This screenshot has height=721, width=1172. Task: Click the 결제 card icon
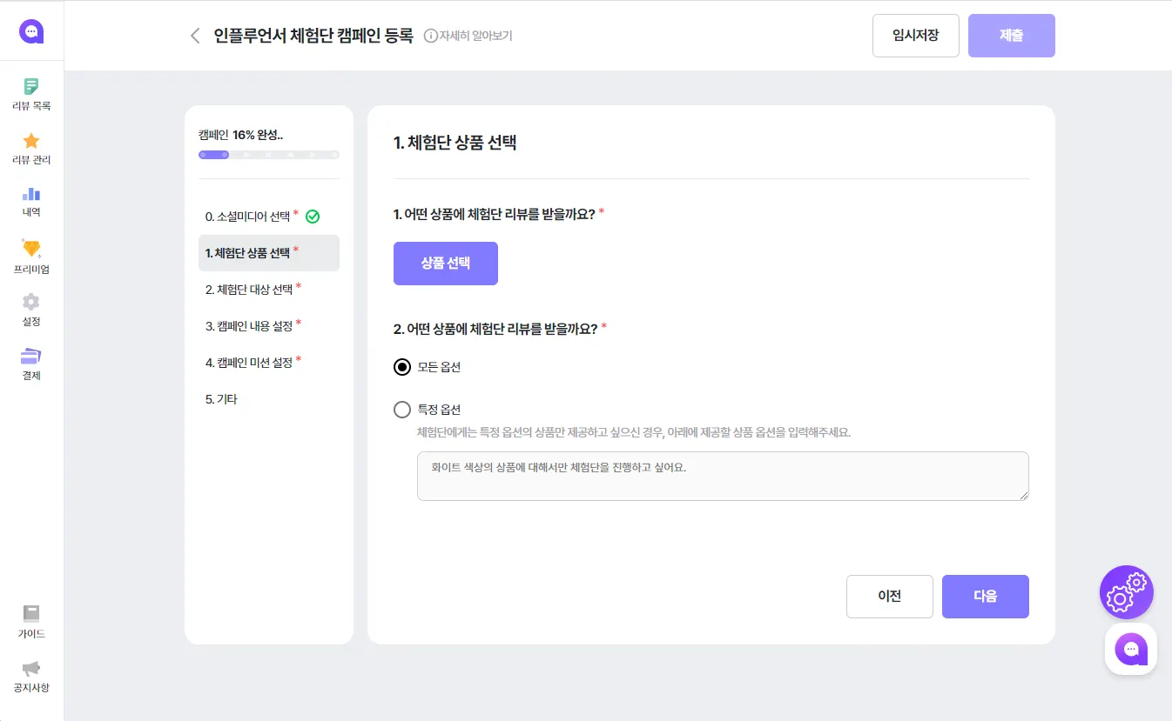point(31,357)
